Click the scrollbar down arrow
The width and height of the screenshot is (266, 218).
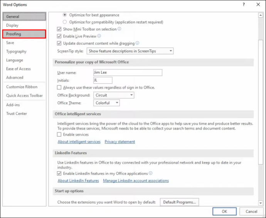coord(260,203)
